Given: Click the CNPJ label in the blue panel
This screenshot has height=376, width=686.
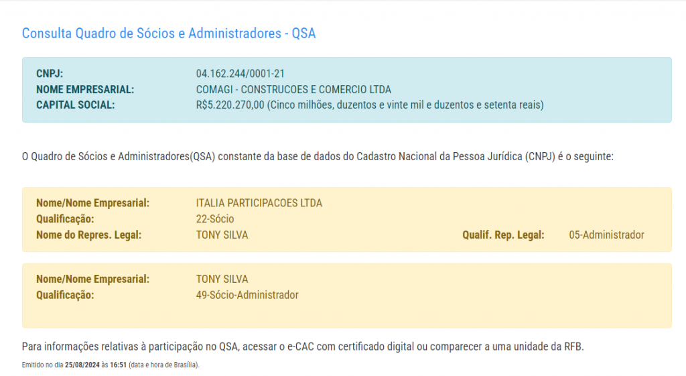Looking at the screenshot, I should click(x=49, y=74).
